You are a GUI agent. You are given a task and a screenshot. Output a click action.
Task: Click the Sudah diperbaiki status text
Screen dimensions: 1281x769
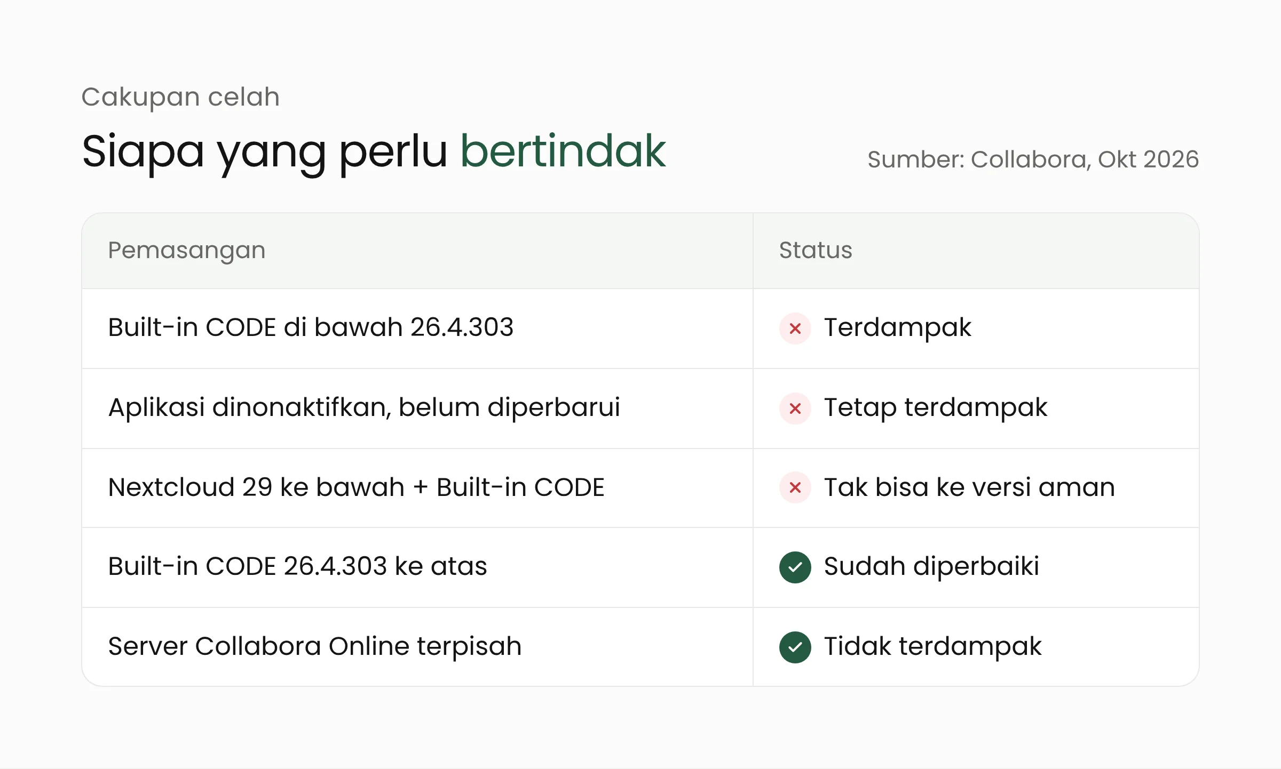click(x=931, y=567)
